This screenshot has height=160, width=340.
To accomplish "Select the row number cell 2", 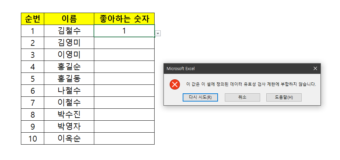I will click(x=33, y=43).
